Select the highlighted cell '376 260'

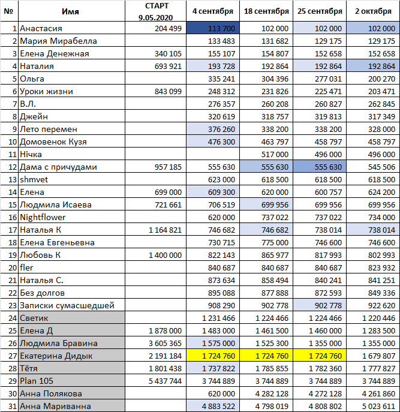(x=213, y=129)
